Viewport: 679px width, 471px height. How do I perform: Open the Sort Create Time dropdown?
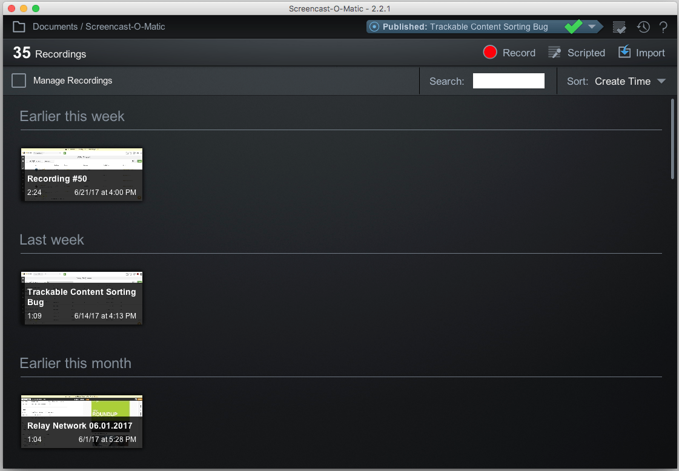[630, 81]
